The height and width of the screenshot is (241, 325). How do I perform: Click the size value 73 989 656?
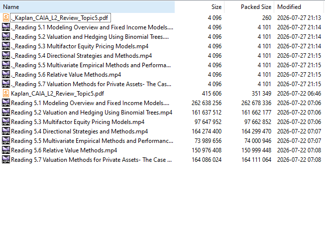208,141
